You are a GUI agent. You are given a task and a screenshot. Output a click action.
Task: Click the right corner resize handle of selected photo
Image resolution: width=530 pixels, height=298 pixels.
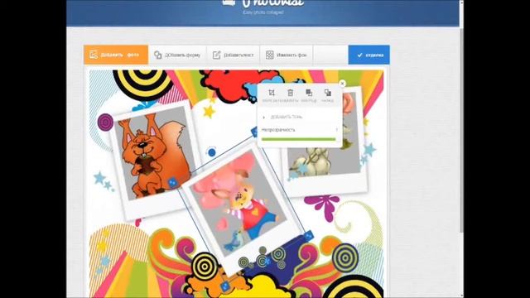tap(308, 235)
